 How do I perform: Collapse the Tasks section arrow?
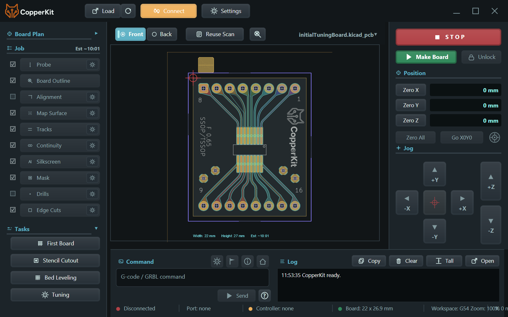click(x=96, y=229)
